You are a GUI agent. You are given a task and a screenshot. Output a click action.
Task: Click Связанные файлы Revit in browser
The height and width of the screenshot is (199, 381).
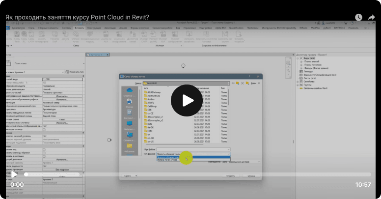(315, 88)
